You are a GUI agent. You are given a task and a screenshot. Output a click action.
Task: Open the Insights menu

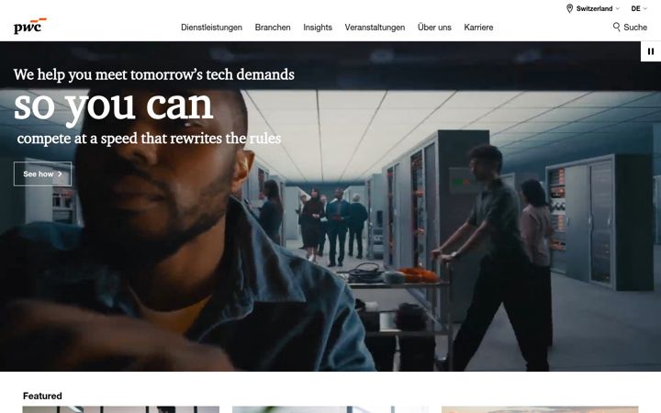[318, 28]
